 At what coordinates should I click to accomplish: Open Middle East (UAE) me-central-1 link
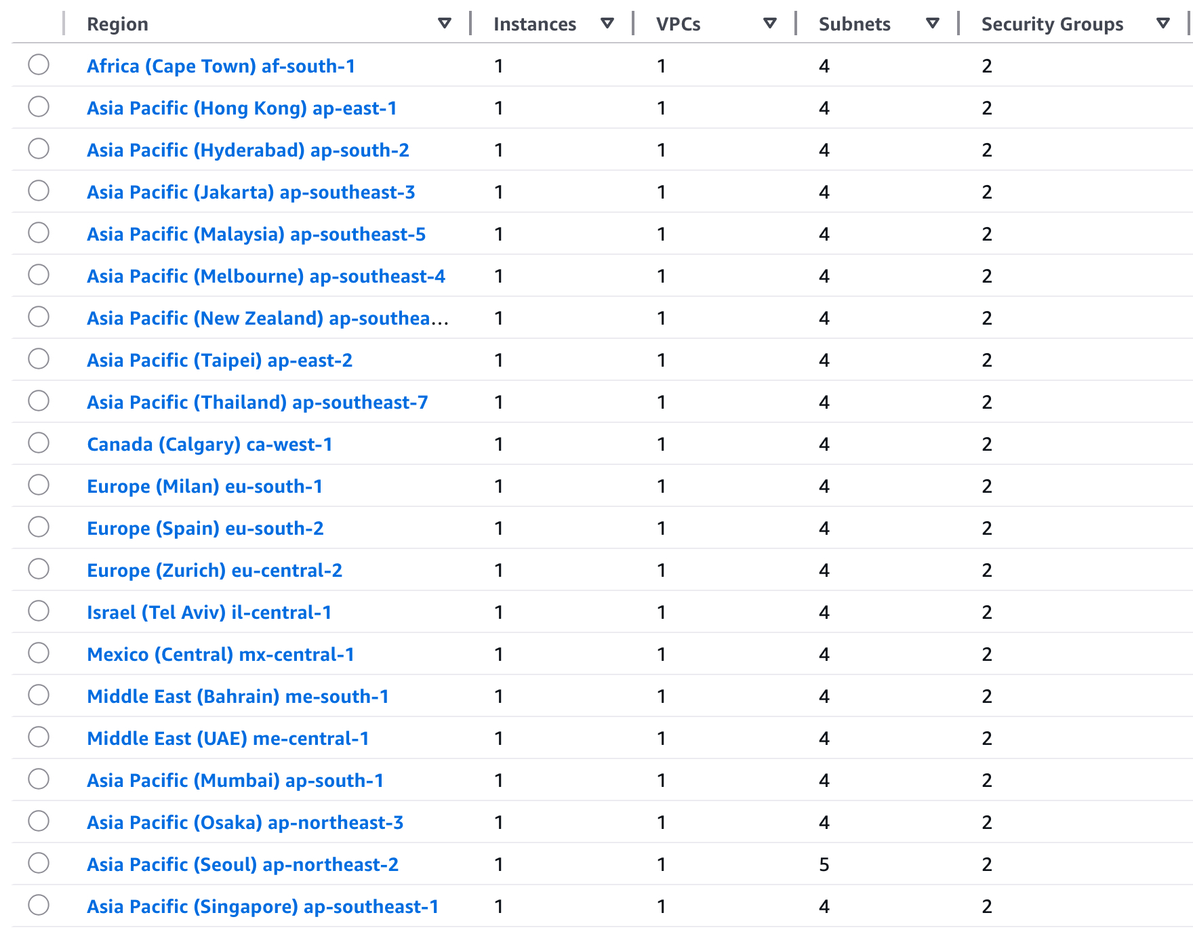click(228, 739)
